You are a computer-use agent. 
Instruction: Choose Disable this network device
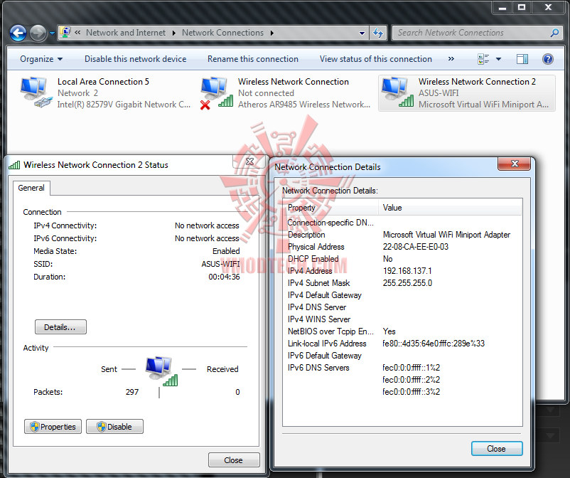tap(135, 59)
